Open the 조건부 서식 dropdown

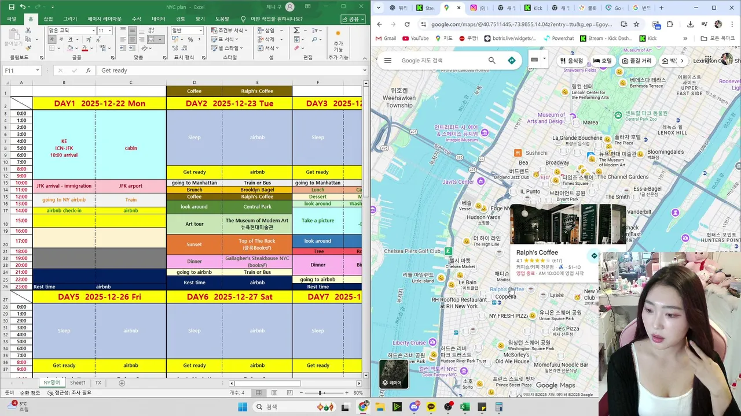point(228,31)
